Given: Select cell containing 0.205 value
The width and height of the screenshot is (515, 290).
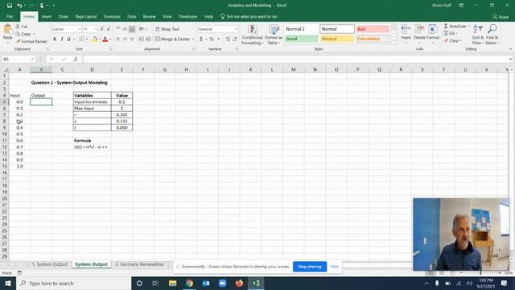Looking at the screenshot, I should (122, 114).
